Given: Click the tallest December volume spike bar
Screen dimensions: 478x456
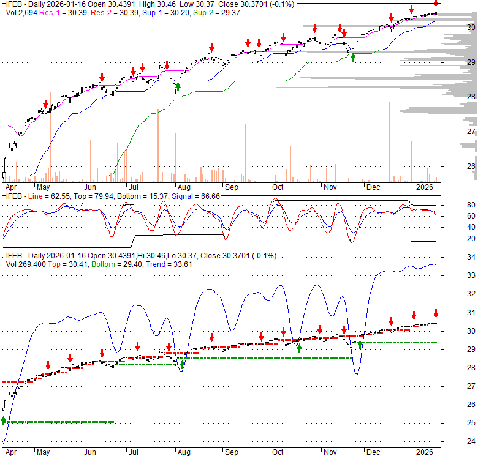Looking at the screenshot, I should (389, 142).
